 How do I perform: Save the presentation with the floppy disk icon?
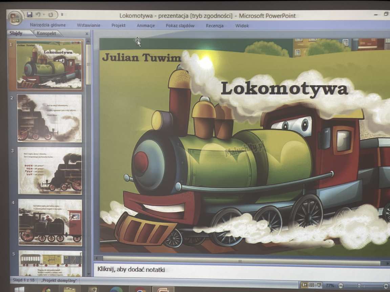[29, 15]
